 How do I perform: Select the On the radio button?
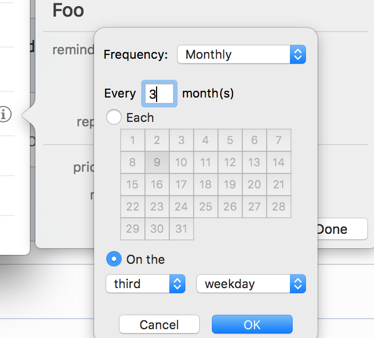click(114, 259)
